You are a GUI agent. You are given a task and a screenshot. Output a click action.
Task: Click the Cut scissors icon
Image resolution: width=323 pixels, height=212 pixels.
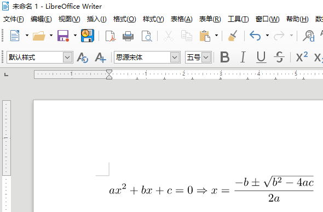pos(169,36)
